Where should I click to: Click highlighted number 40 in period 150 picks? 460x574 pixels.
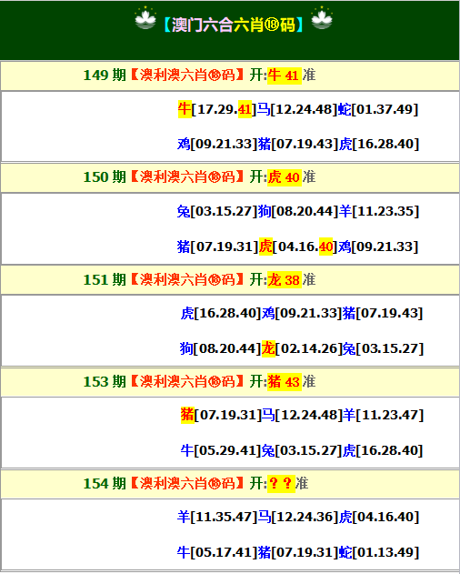coord(325,247)
